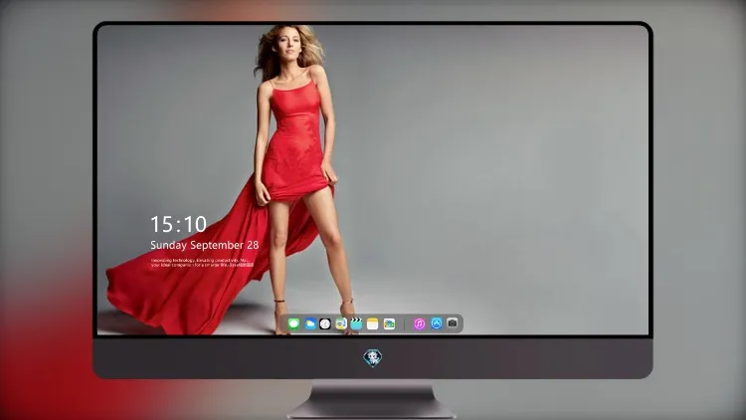Click the Sunday September 28 date
746x420 pixels.
click(205, 245)
